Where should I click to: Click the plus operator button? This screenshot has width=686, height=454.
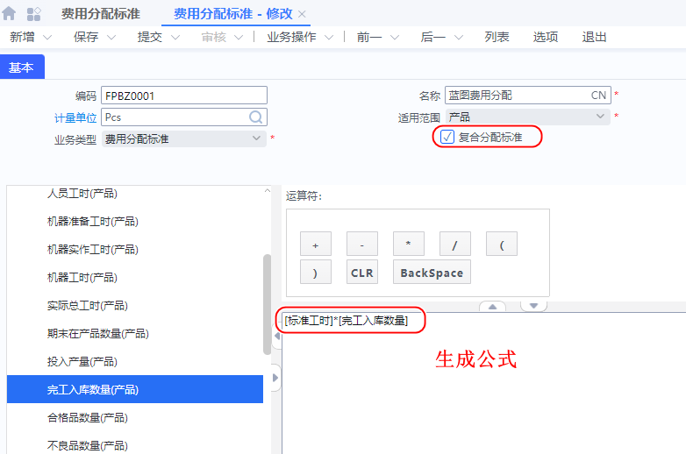tap(316, 246)
